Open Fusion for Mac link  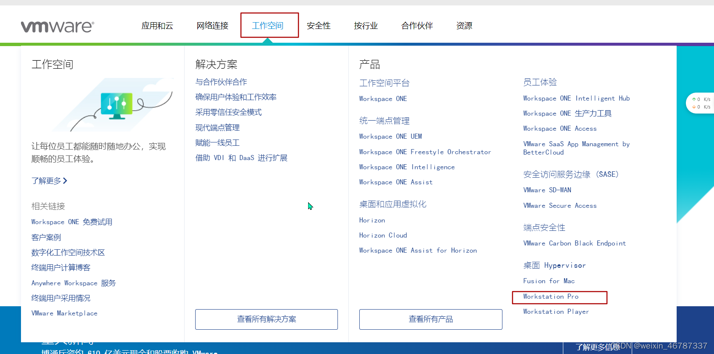tap(549, 281)
